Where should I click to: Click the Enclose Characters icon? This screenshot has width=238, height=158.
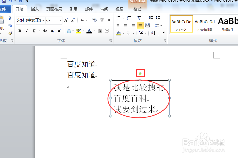[x=107, y=31]
